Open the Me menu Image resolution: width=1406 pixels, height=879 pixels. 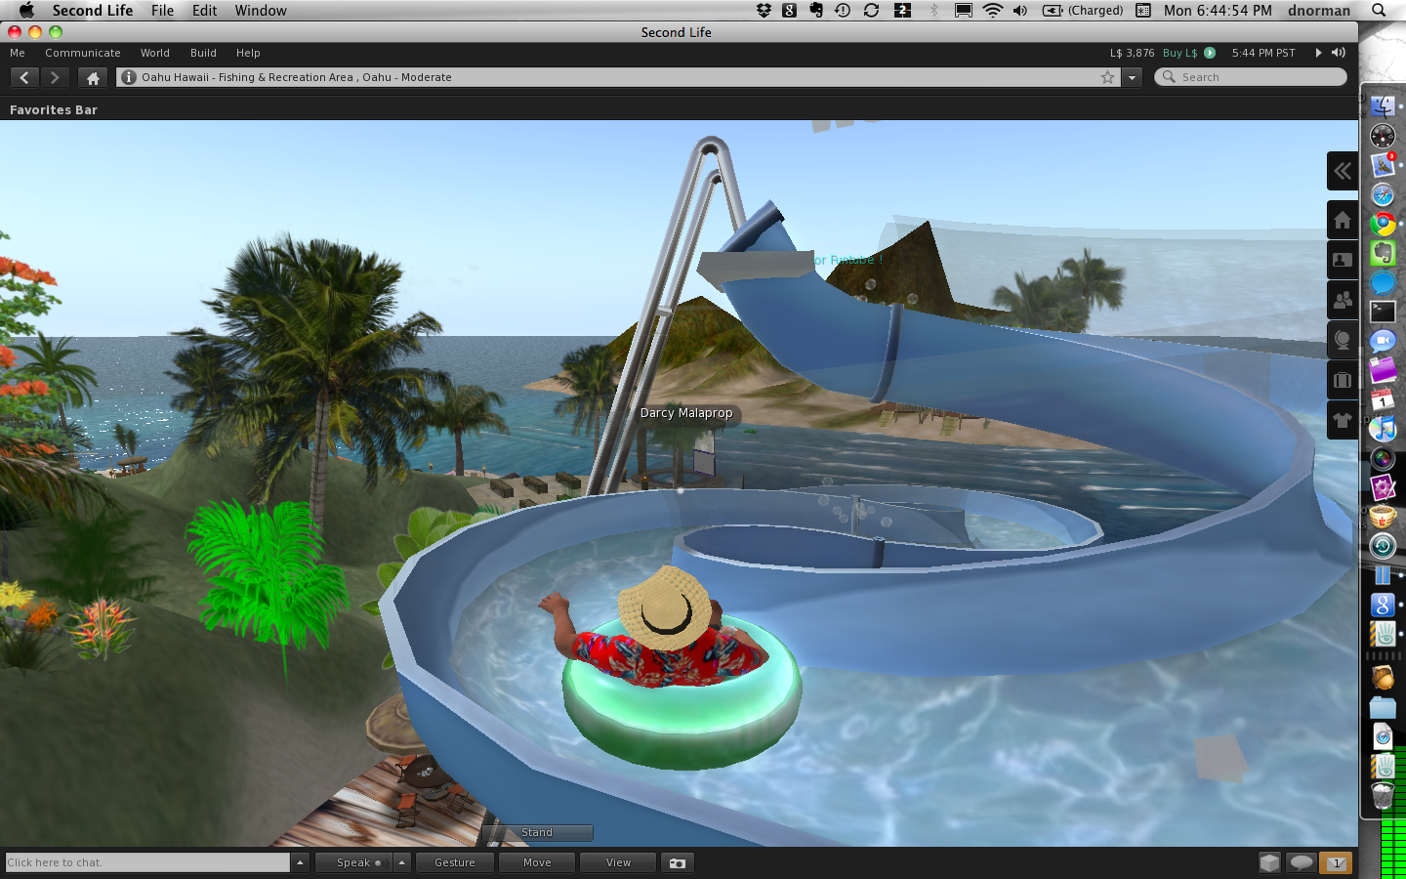(18, 53)
